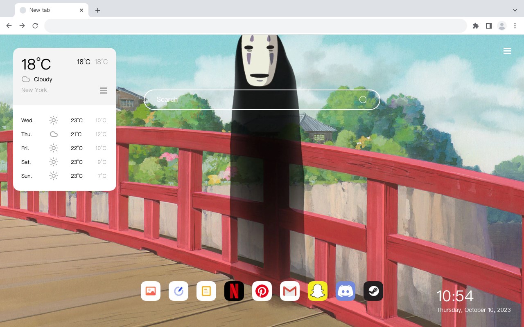Click the date Thursday, October 10, 2023

coord(474,310)
